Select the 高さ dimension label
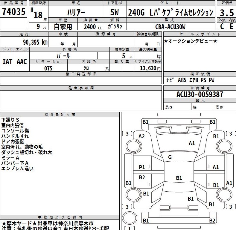This screenshot has height=230, width=236. [219, 107]
